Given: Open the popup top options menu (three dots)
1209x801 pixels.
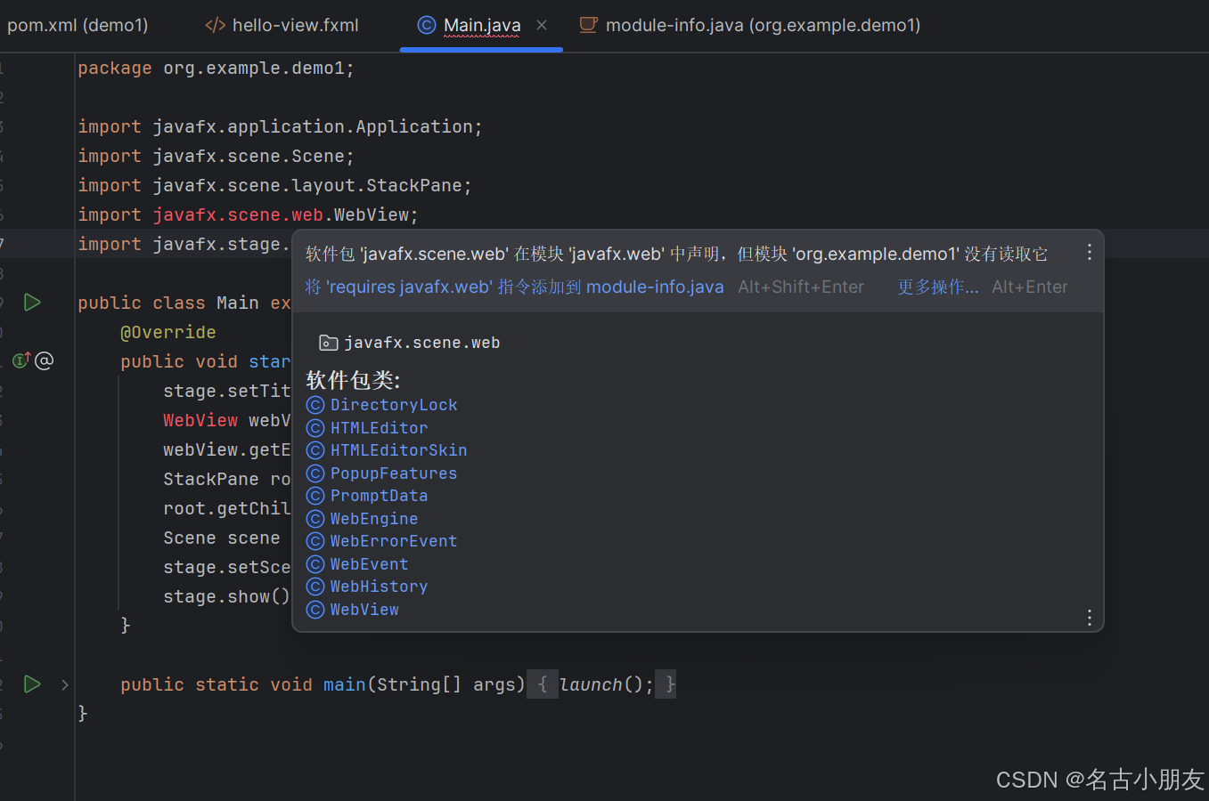Looking at the screenshot, I should pos(1089,253).
